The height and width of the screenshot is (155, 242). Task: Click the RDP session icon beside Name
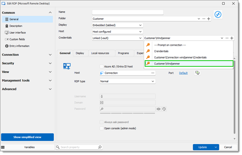(218, 15)
